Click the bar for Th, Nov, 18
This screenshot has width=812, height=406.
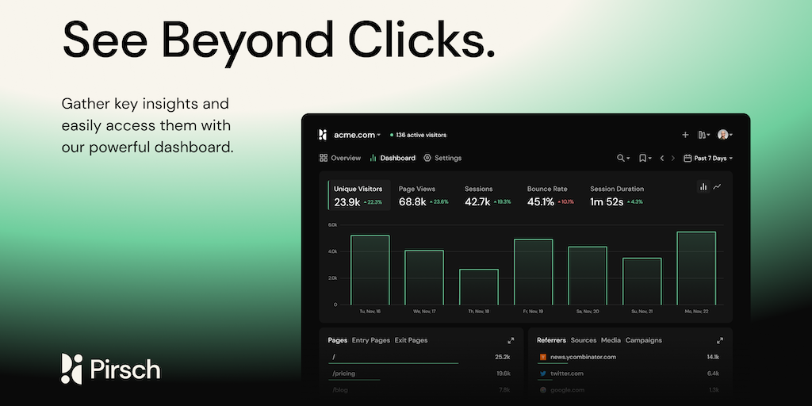click(478, 287)
